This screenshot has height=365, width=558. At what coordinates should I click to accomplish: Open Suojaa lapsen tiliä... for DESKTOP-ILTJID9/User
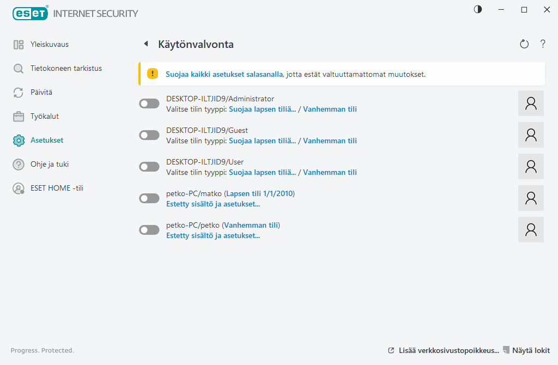pyautogui.click(x=262, y=172)
